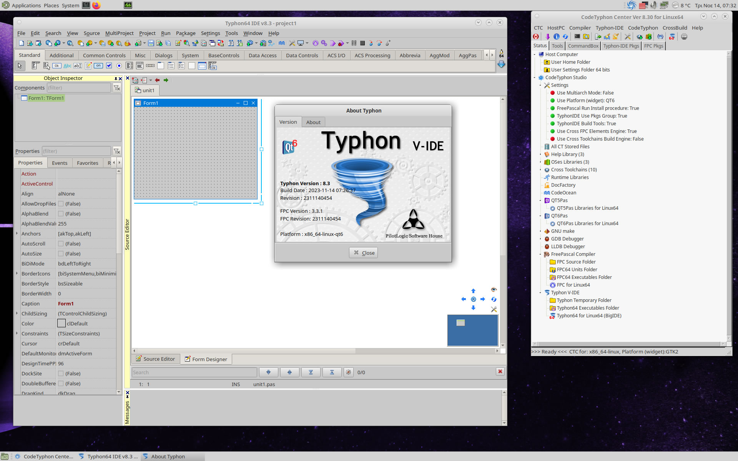Image resolution: width=738 pixels, height=461 pixels.
Task: Launch Firefox from the top panel
Action: [x=96, y=5]
